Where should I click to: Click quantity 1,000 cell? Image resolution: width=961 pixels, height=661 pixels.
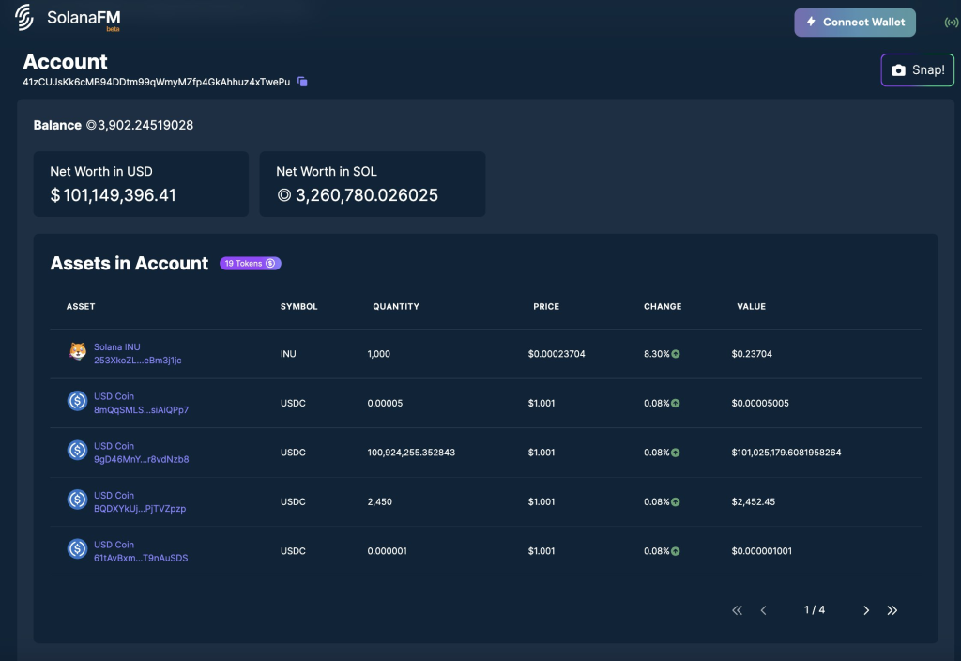[x=379, y=354]
